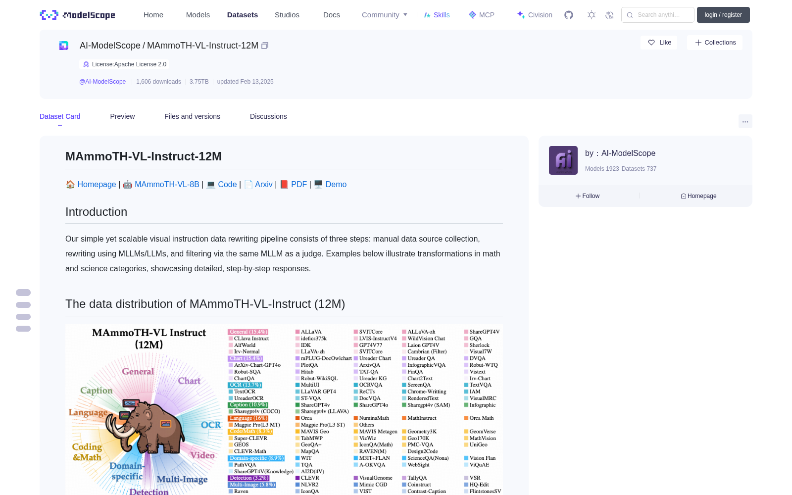792x495 pixels.
Task: Open the @AI-ModelScope owner link
Action: (102, 82)
